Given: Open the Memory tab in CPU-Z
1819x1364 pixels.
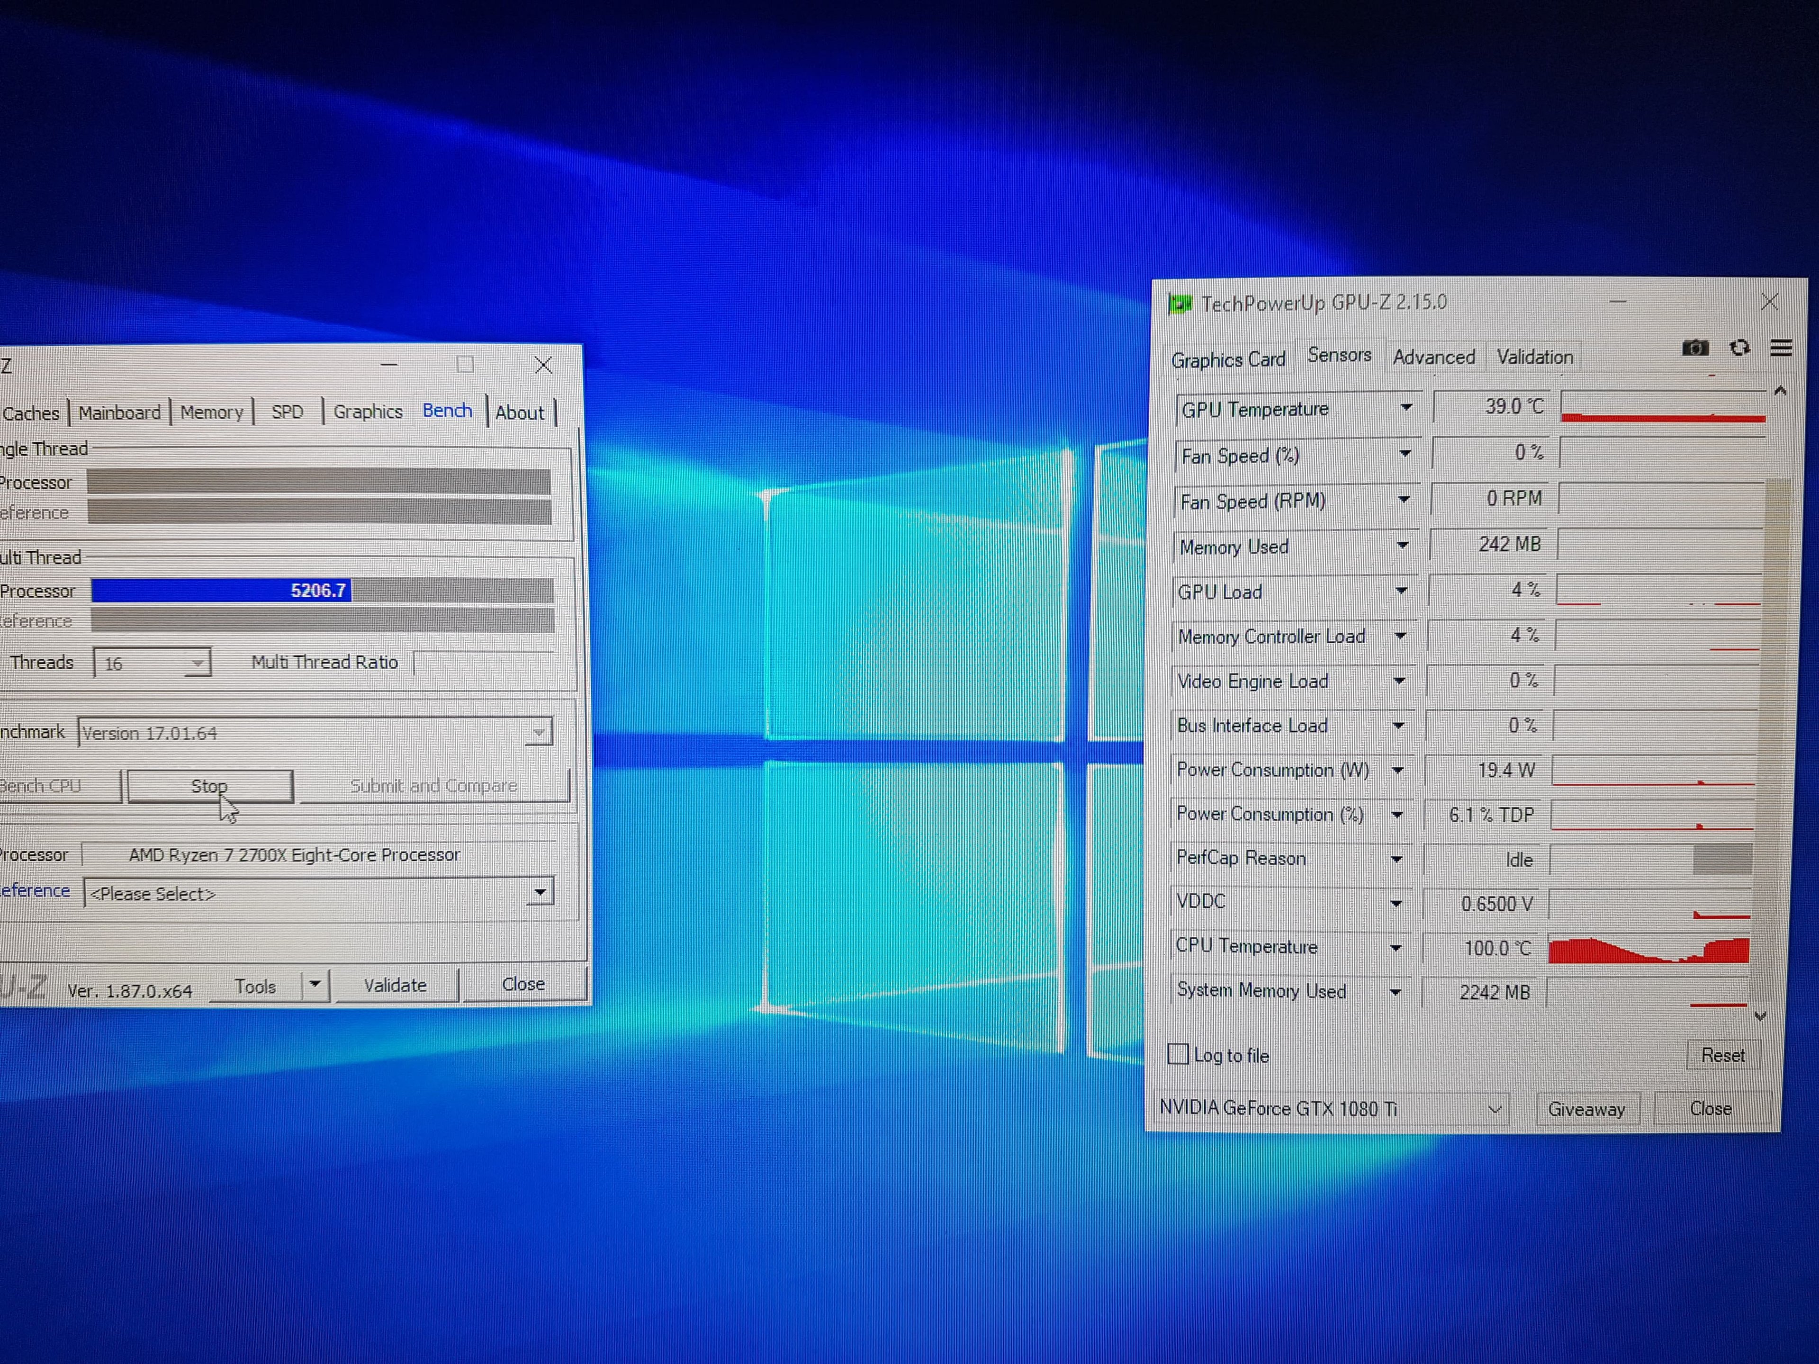Looking at the screenshot, I should 211,412.
